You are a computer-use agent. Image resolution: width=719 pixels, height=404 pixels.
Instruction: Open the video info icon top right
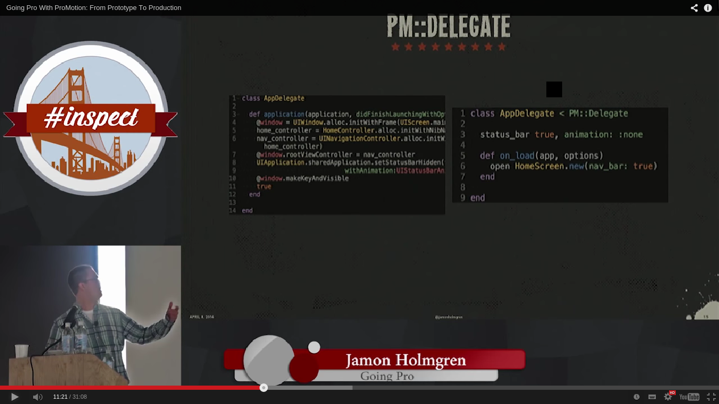pos(708,8)
